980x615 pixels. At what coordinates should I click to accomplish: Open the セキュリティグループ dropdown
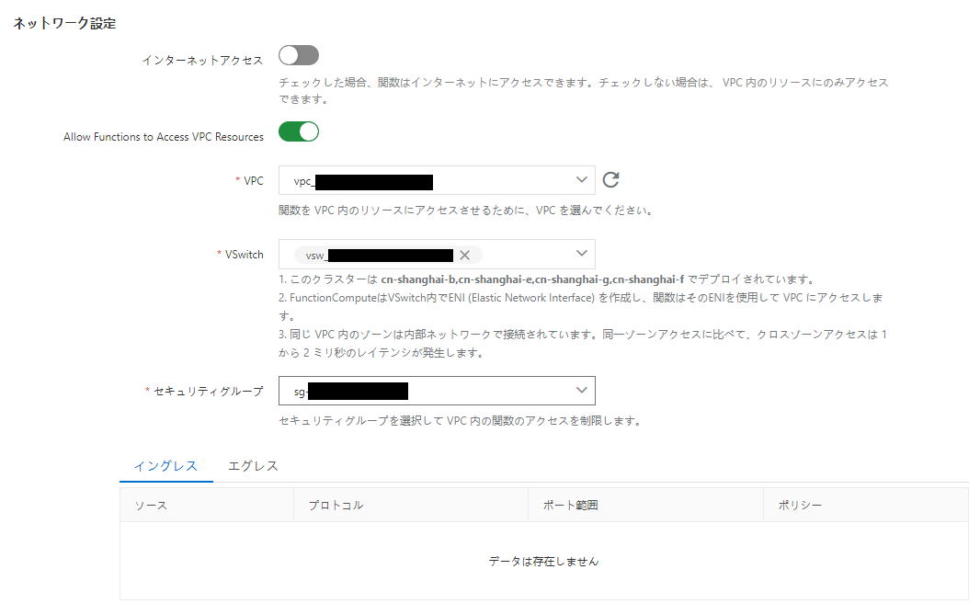coord(437,391)
